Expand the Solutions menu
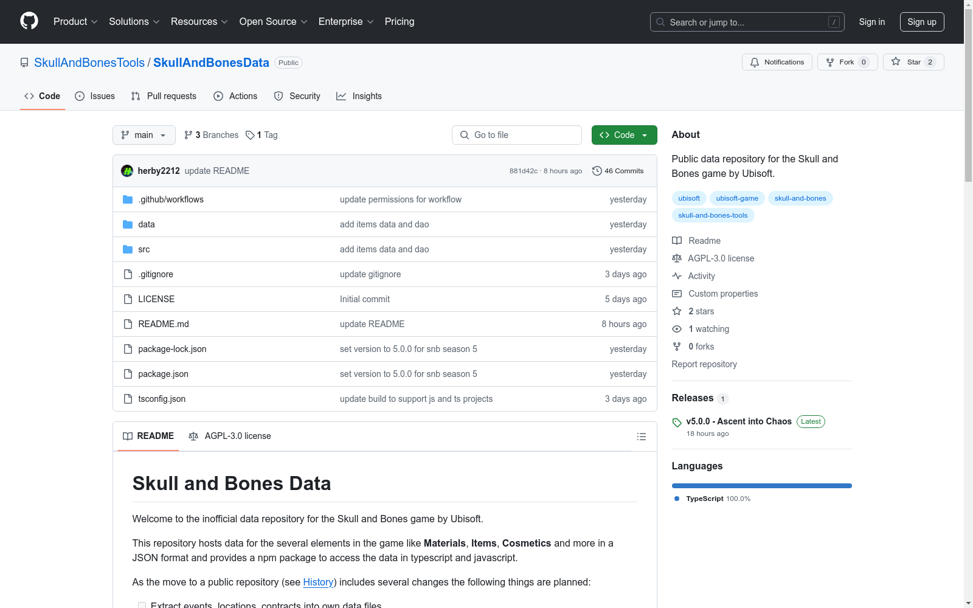Screen dimensions: 973x608 pos(134,22)
